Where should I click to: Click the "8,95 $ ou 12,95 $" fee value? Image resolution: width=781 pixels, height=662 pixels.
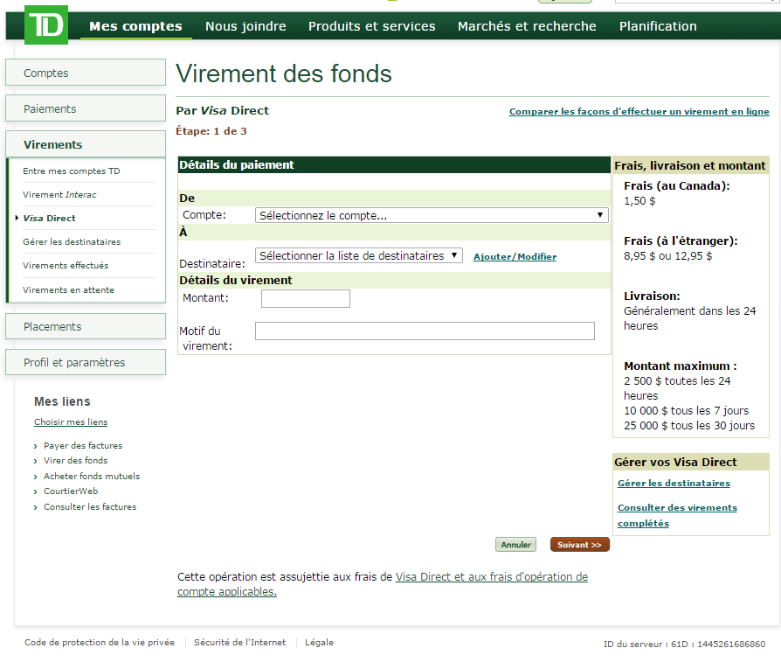click(x=668, y=255)
